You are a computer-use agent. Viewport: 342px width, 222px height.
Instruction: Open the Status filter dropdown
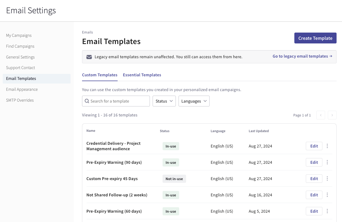[x=164, y=101]
